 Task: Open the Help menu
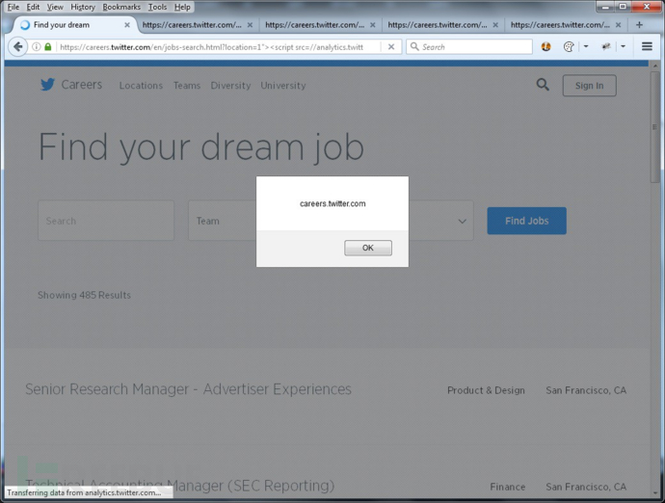(x=182, y=7)
